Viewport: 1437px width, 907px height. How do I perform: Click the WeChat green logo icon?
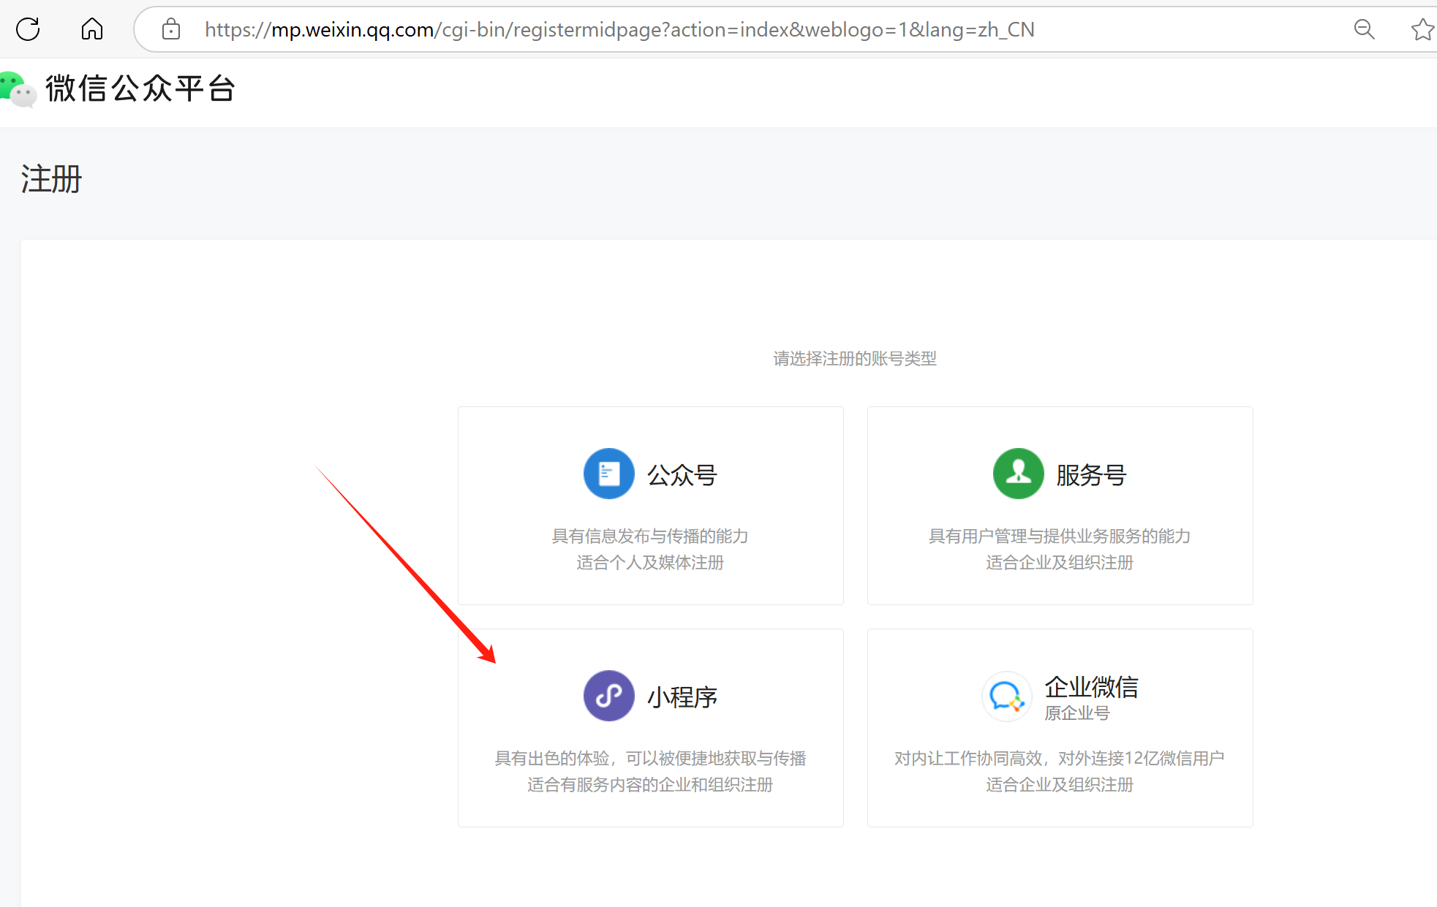18,89
